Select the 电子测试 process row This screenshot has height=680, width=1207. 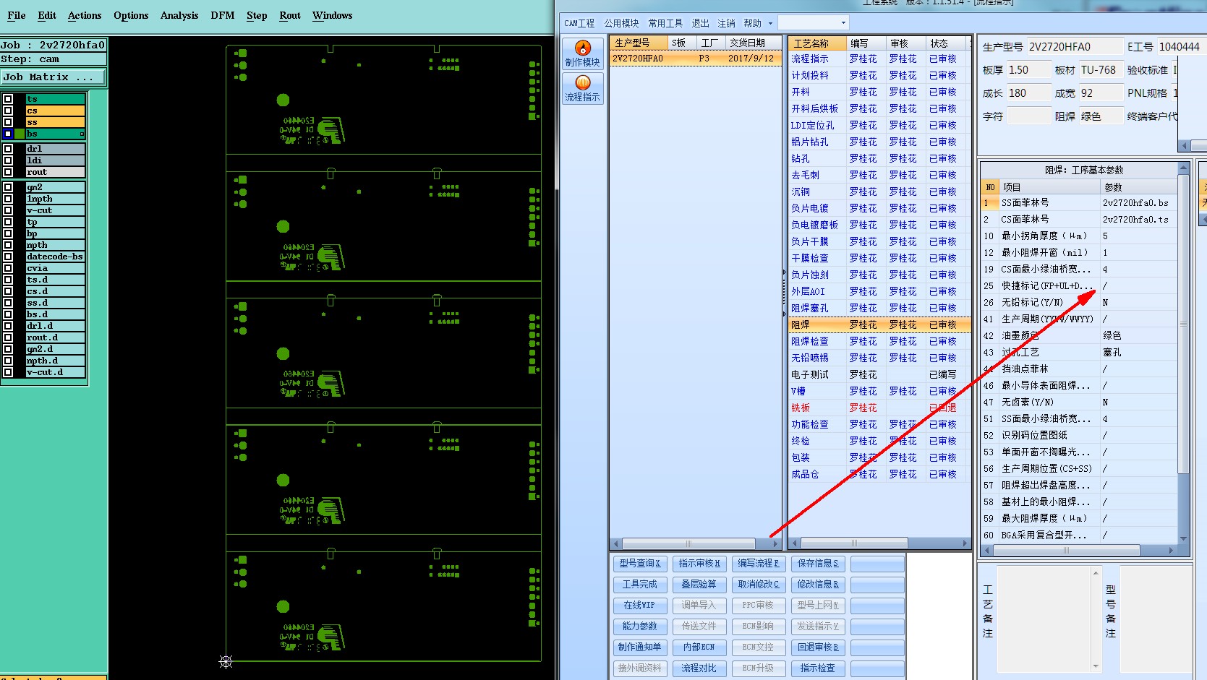pos(878,375)
